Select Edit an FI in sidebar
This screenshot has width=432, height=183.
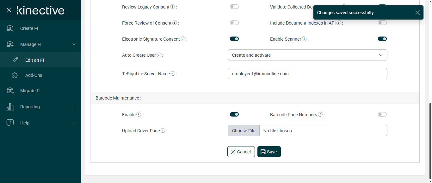pyautogui.click(x=34, y=60)
